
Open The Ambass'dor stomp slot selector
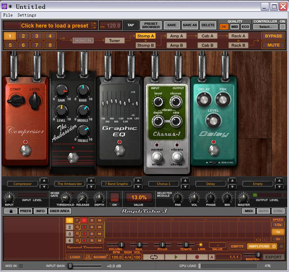[x=70, y=184]
